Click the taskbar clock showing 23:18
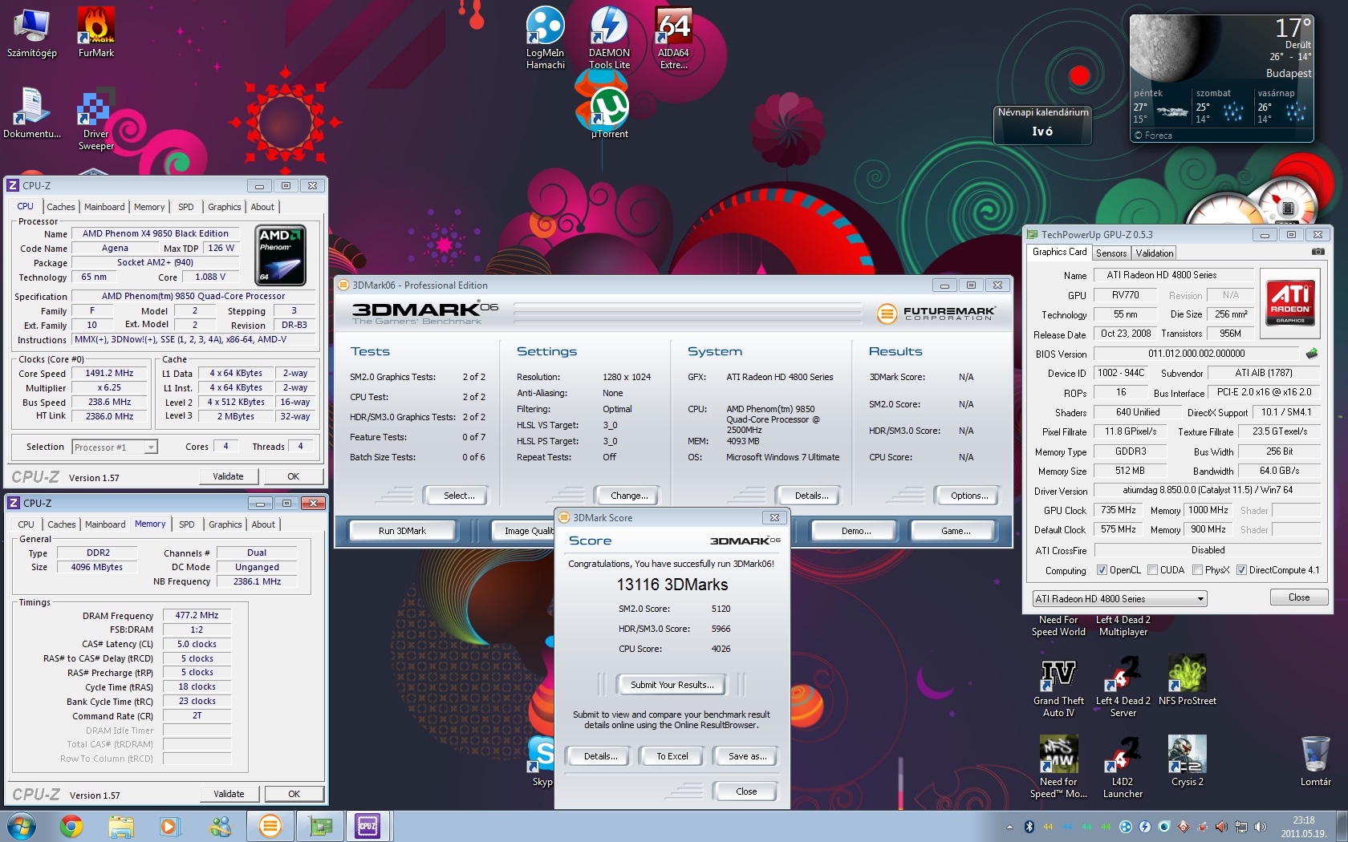The width and height of the screenshot is (1348, 842). pyautogui.click(x=1303, y=827)
